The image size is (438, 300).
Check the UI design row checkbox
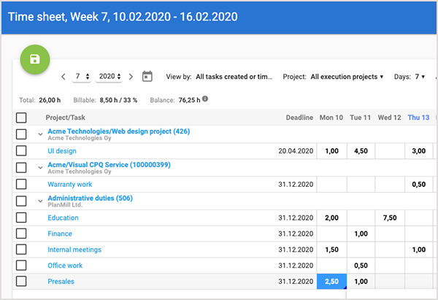[21, 151]
